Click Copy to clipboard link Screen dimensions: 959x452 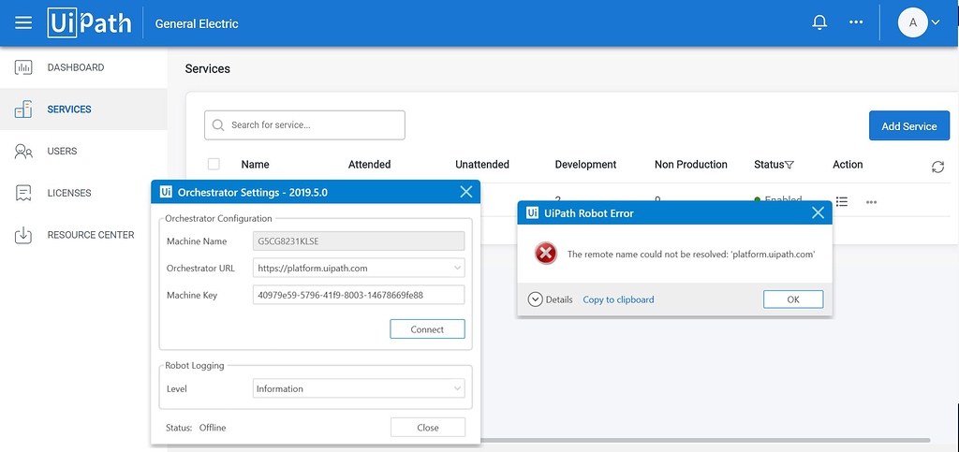coord(618,299)
